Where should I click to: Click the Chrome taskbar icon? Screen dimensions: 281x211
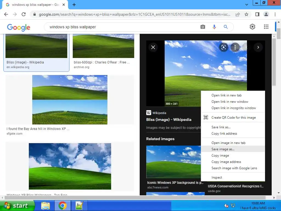pos(62,206)
